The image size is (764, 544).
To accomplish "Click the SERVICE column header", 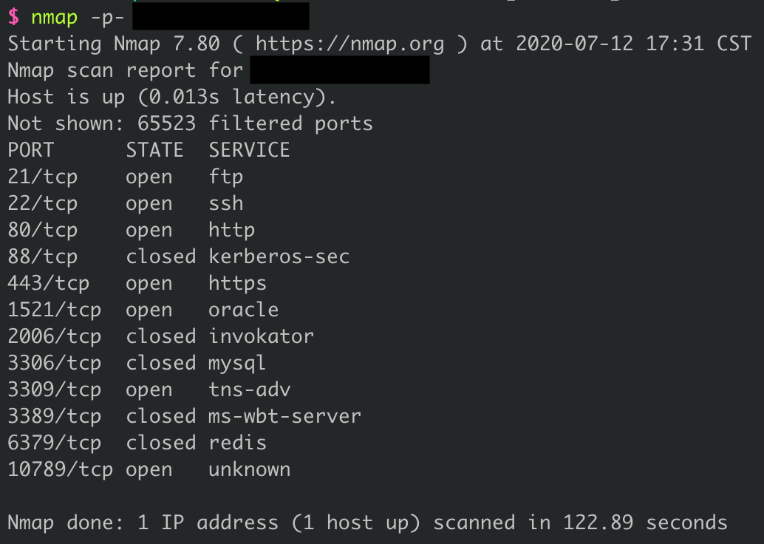I will [249, 150].
